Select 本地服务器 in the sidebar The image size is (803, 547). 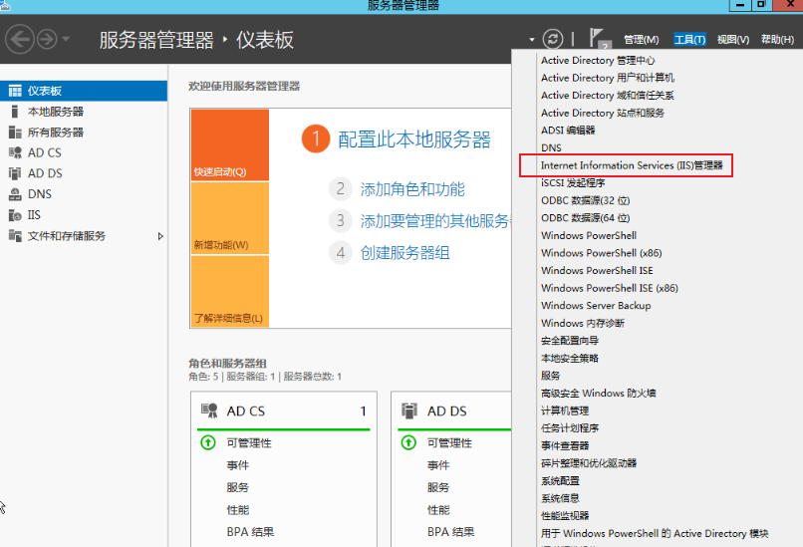pos(84,112)
